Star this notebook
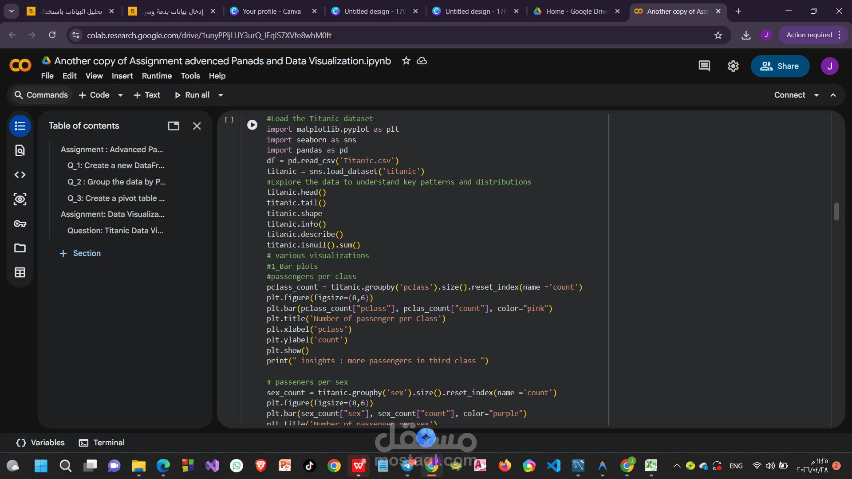 406,61
